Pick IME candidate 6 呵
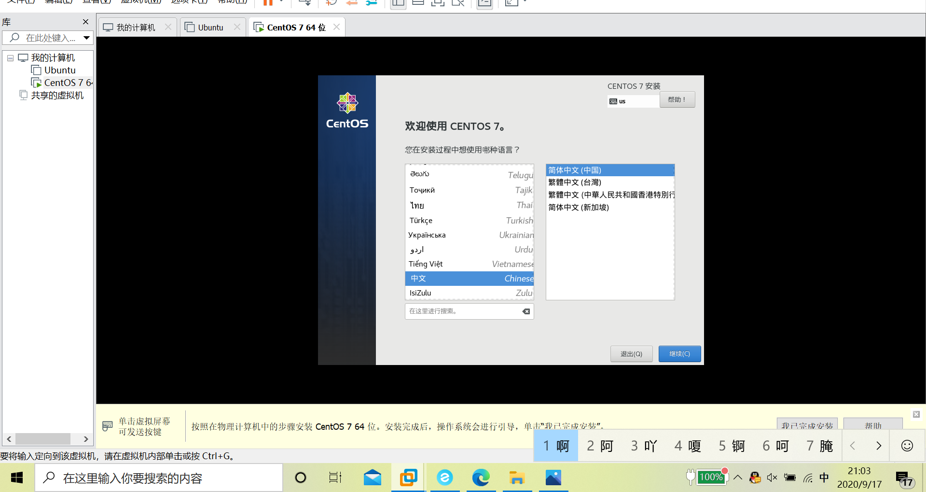 point(775,446)
